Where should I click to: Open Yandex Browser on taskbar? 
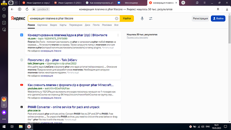coord(29,127)
